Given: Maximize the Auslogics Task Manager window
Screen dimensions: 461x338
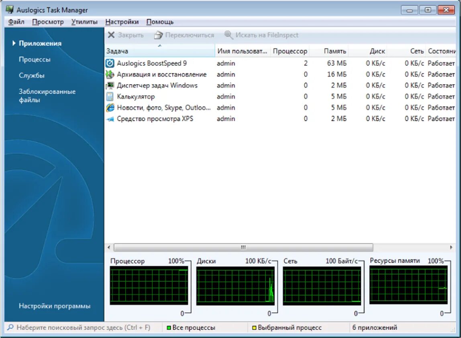Looking at the screenshot, I should pos(428,10).
